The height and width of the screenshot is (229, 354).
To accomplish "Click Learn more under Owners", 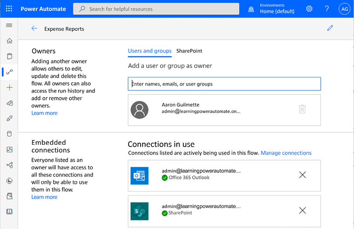I will click(44, 113).
